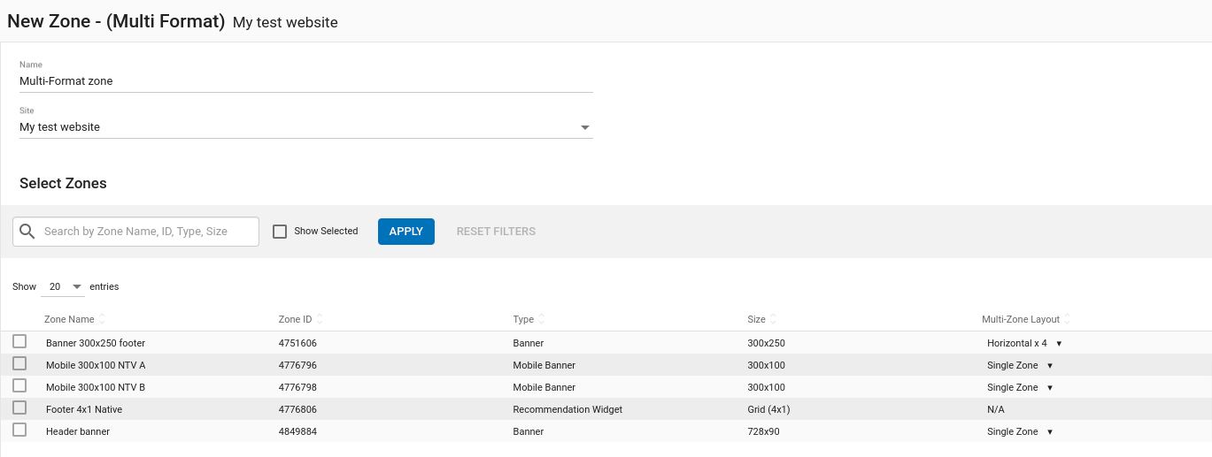Check the Mobile 300x100 NTV A row
Screen dimensions: 1212x457
pos(19,364)
